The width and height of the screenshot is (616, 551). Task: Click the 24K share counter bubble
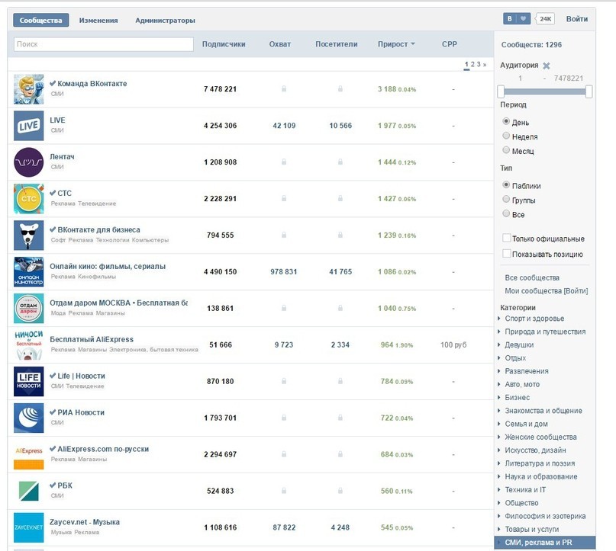(x=545, y=19)
